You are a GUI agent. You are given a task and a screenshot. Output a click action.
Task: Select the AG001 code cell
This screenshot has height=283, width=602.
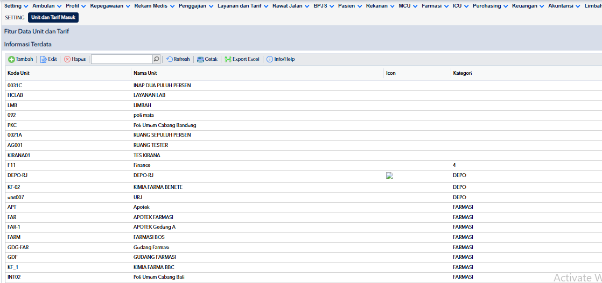tap(68, 145)
